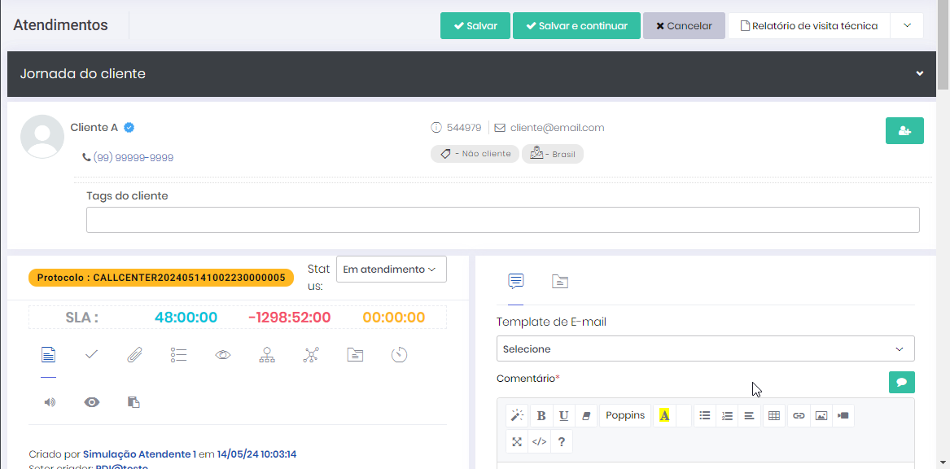Insert a table in comment editor

click(774, 416)
